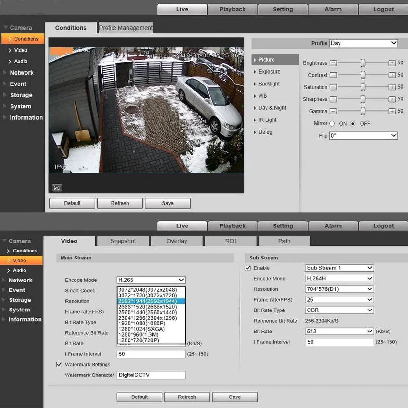Increase Sharpness with its plus button
This screenshot has width=408, height=408.
[392, 99]
